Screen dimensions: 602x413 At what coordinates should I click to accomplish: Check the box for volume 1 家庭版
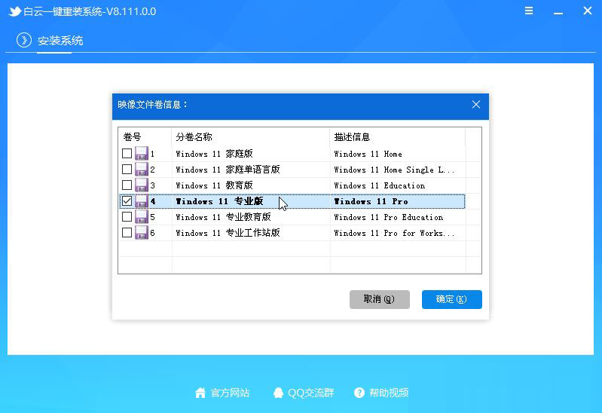pyautogui.click(x=127, y=154)
